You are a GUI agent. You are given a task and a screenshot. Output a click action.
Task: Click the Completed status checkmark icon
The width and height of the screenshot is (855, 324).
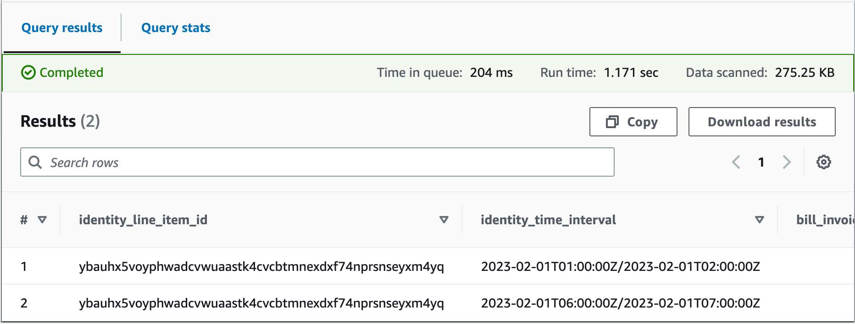(29, 72)
